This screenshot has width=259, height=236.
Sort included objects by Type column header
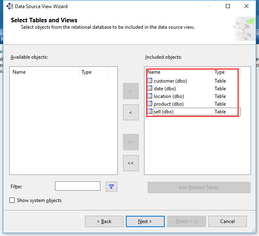[x=225, y=72]
